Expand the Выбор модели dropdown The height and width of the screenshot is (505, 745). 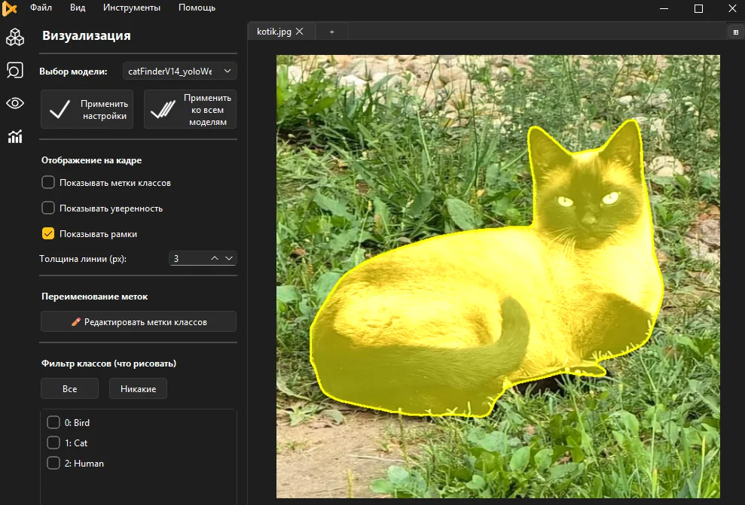[179, 71]
